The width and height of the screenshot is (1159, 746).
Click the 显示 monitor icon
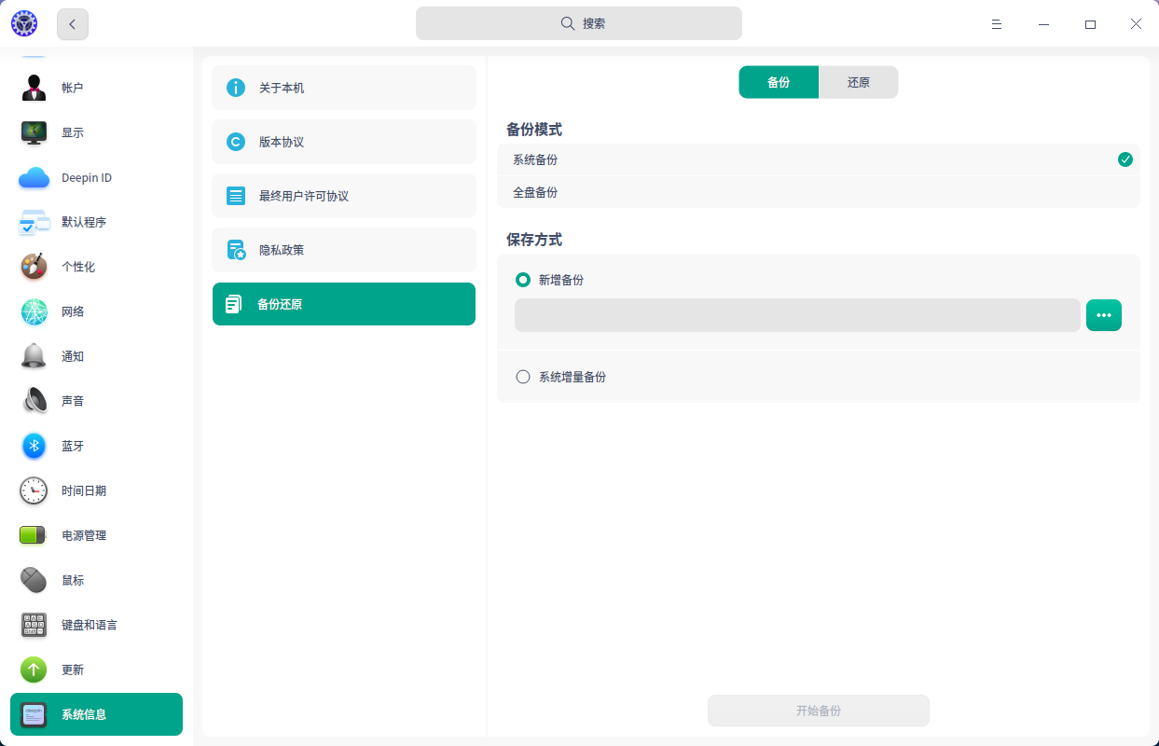tap(34, 132)
